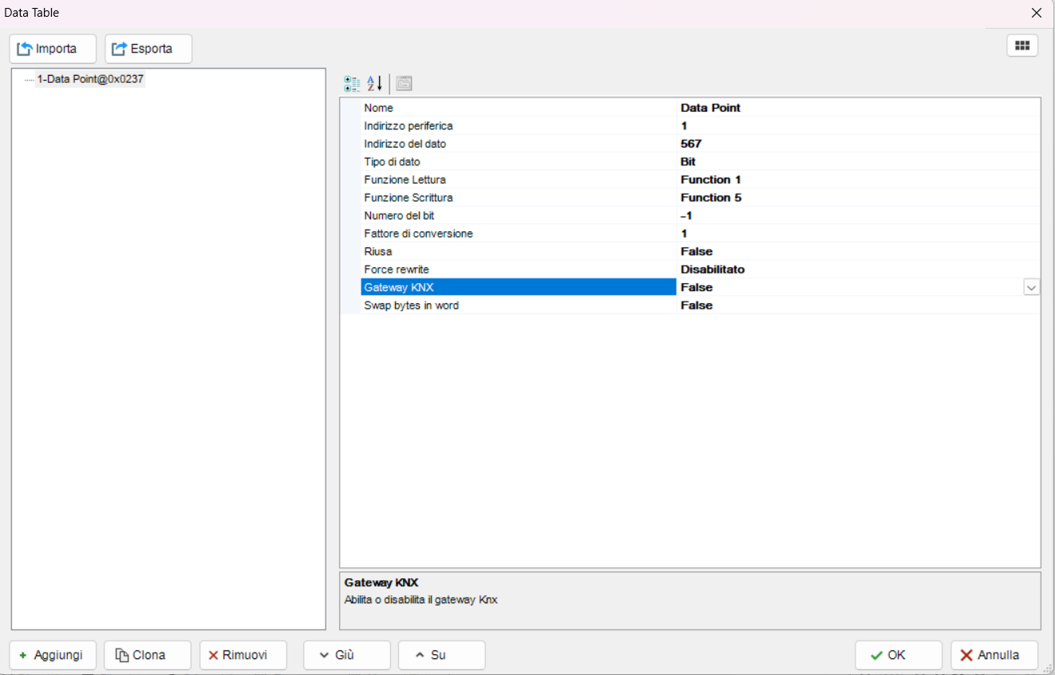
Task: Confirm the dialog with OK
Action: click(x=899, y=655)
